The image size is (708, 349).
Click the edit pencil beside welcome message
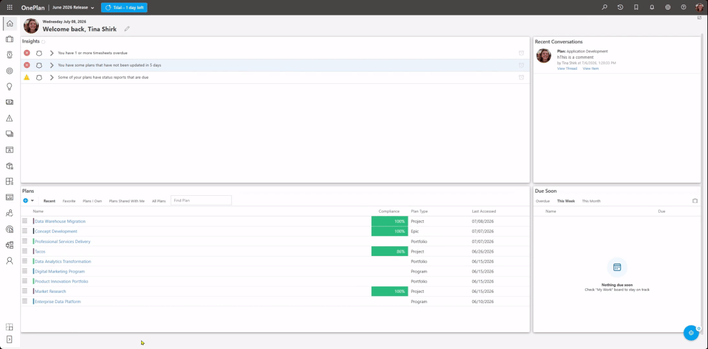pos(127,29)
